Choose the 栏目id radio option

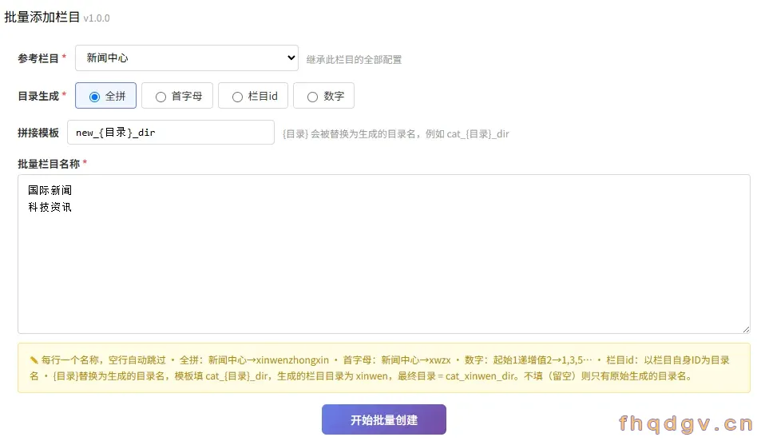[253, 96]
